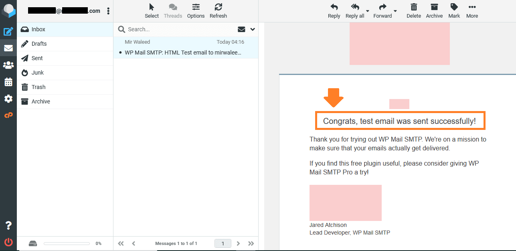Click the search magnifier icon
516x251 pixels.
click(121, 29)
